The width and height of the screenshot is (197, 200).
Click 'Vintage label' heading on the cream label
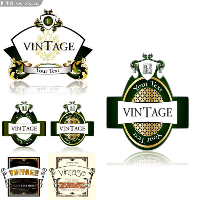72,163
